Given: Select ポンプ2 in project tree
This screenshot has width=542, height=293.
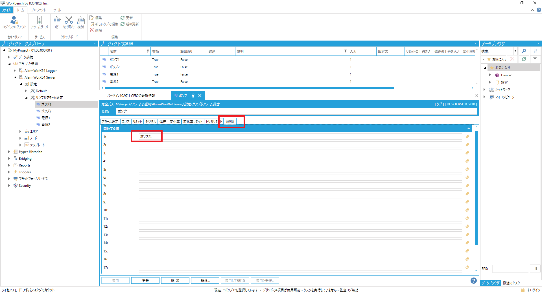Looking at the screenshot, I should pyautogui.click(x=46, y=111).
